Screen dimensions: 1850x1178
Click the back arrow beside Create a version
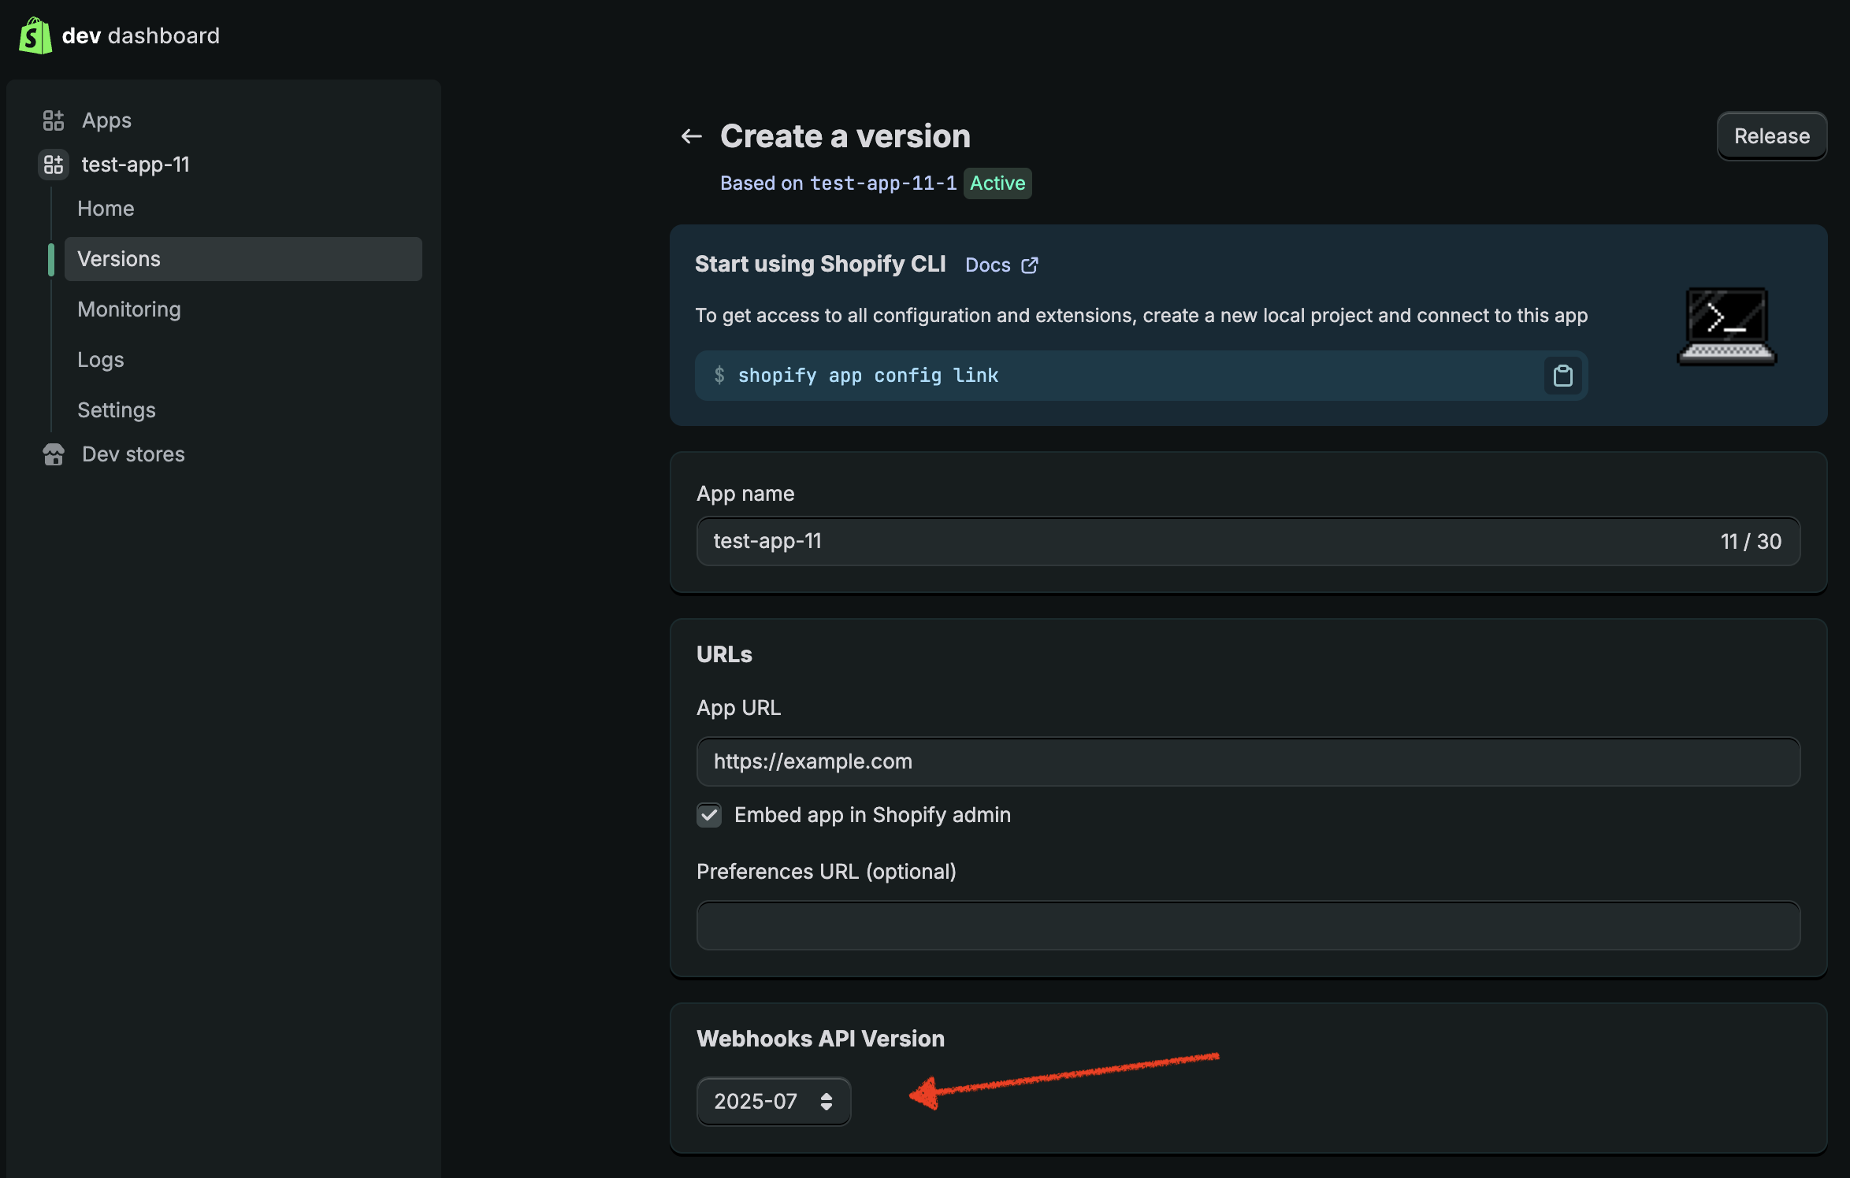[x=691, y=136]
